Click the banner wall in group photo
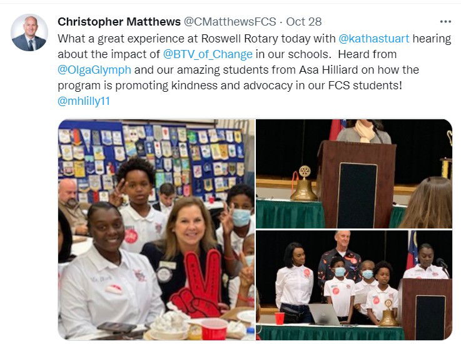 point(151,160)
